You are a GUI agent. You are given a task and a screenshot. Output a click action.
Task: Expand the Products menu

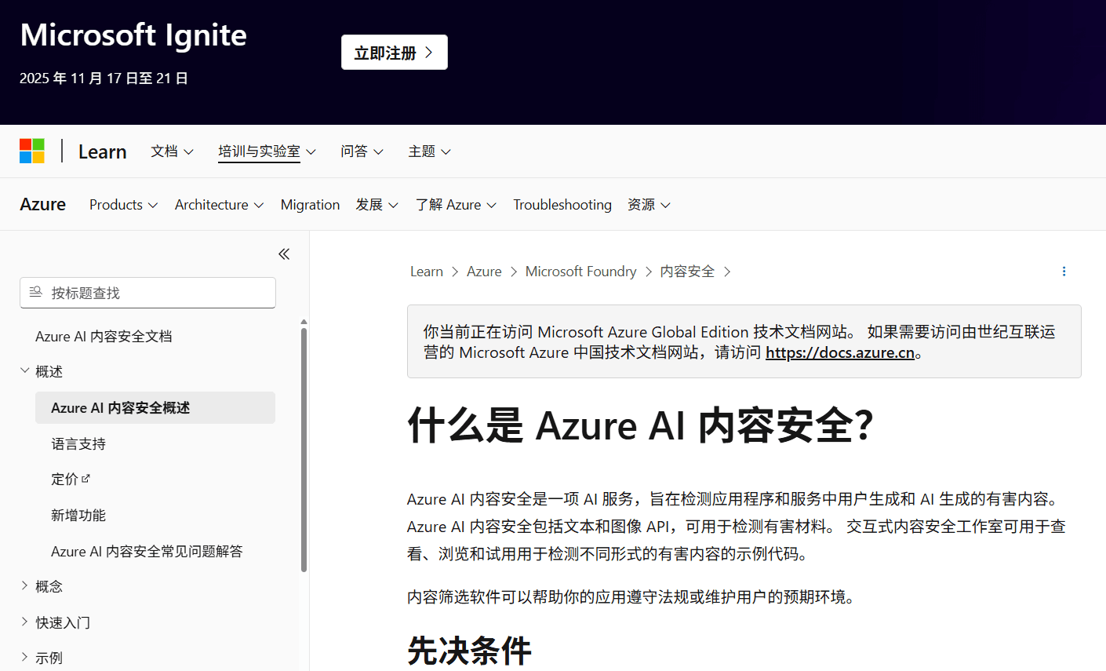123,205
